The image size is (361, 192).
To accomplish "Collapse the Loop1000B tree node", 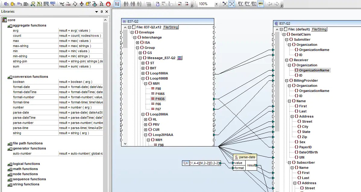I will pyautogui.click(x=143, y=78).
